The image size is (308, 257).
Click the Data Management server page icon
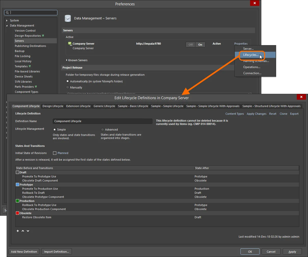pos(68,18)
